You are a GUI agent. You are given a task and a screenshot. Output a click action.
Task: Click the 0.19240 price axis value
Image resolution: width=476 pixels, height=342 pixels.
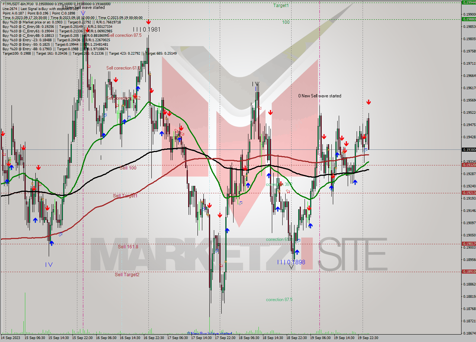(469, 186)
